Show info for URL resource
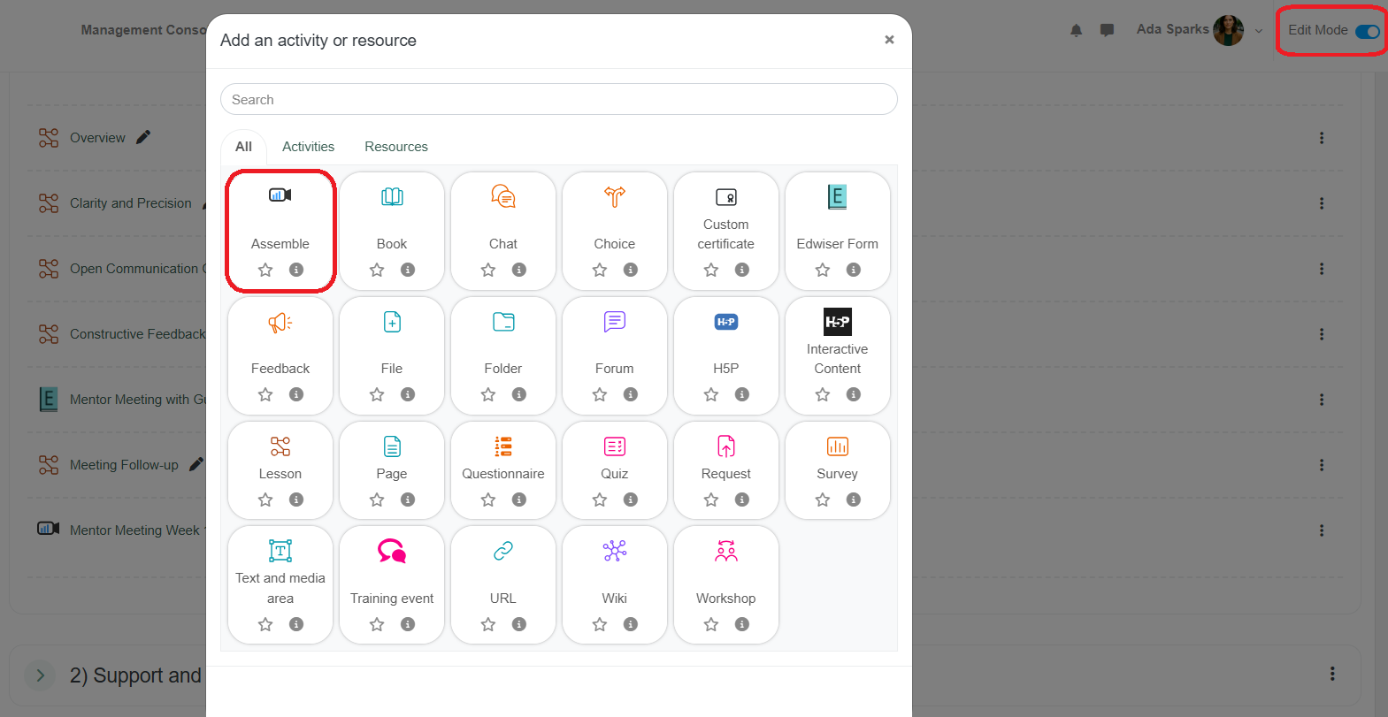Screen dimensions: 1388x717 tap(519, 624)
